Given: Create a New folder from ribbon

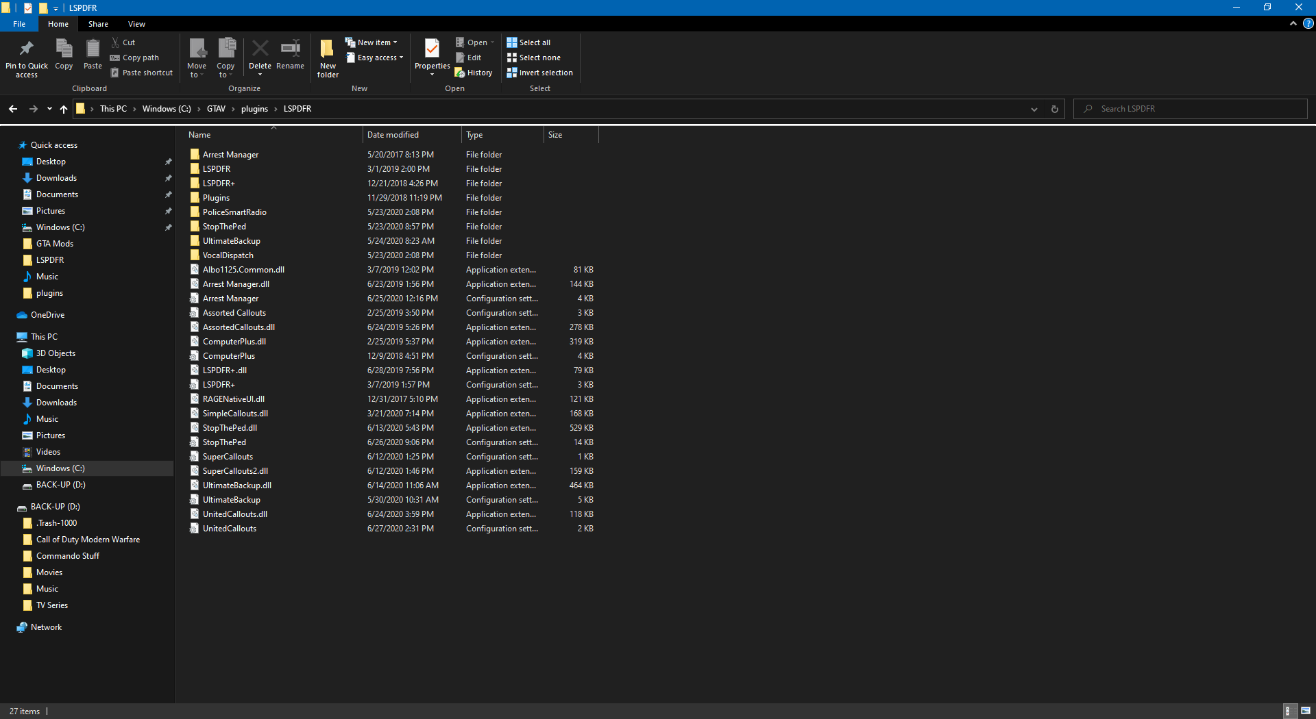Looking at the screenshot, I should click(x=328, y=58).
